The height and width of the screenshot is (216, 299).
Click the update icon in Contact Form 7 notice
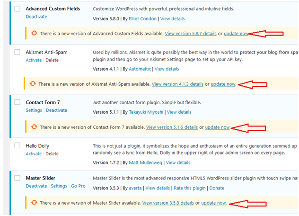tap(34, 127)
